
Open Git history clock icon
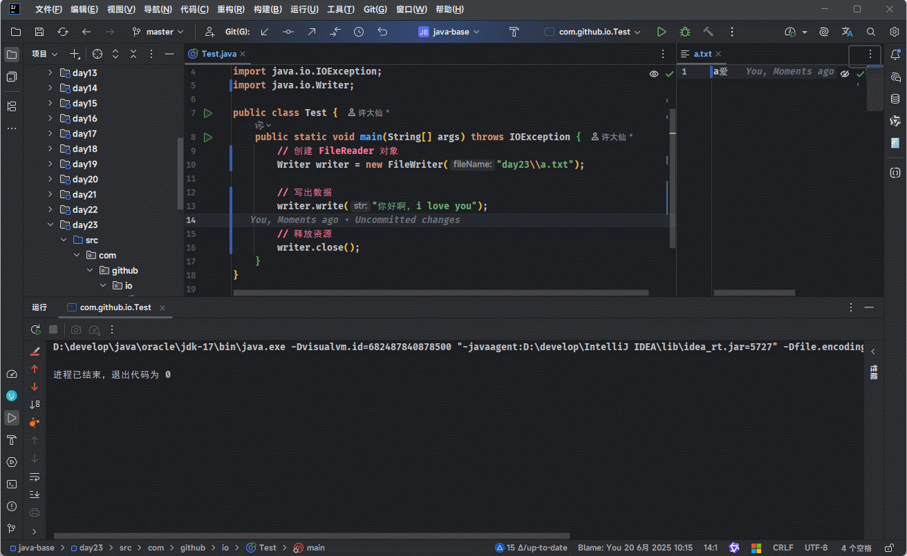pos(358,32)
